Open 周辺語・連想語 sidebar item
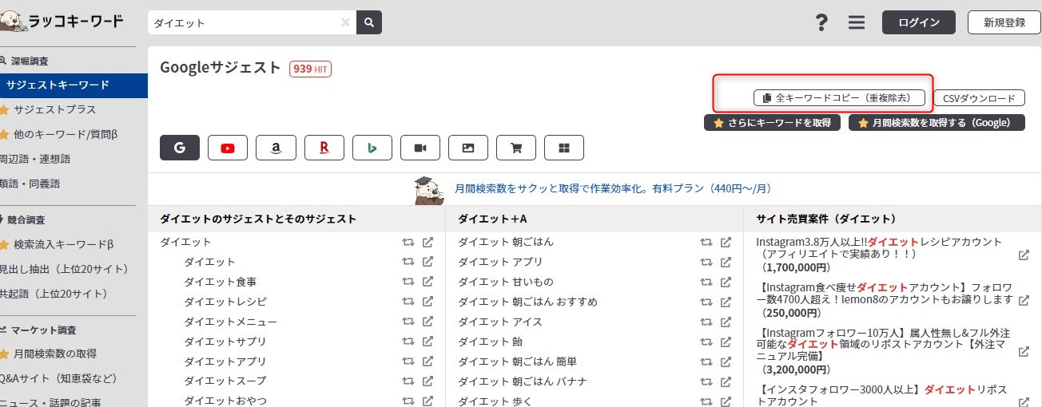The width and height of the screenshot is (1042, 407). pos(36,159)
